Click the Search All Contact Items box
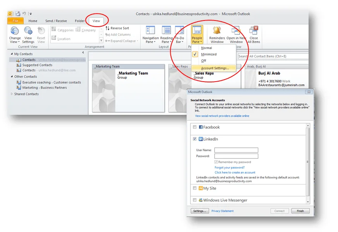Image resolution: width=338 pixels, height=232 pixels. [x=273, y=56]
